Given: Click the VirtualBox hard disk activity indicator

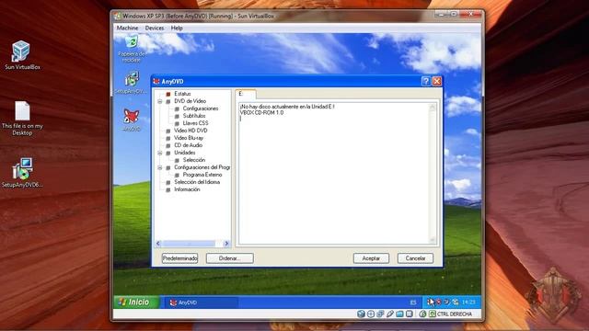Looking at the screenshot, I should [x=361, y=314].
